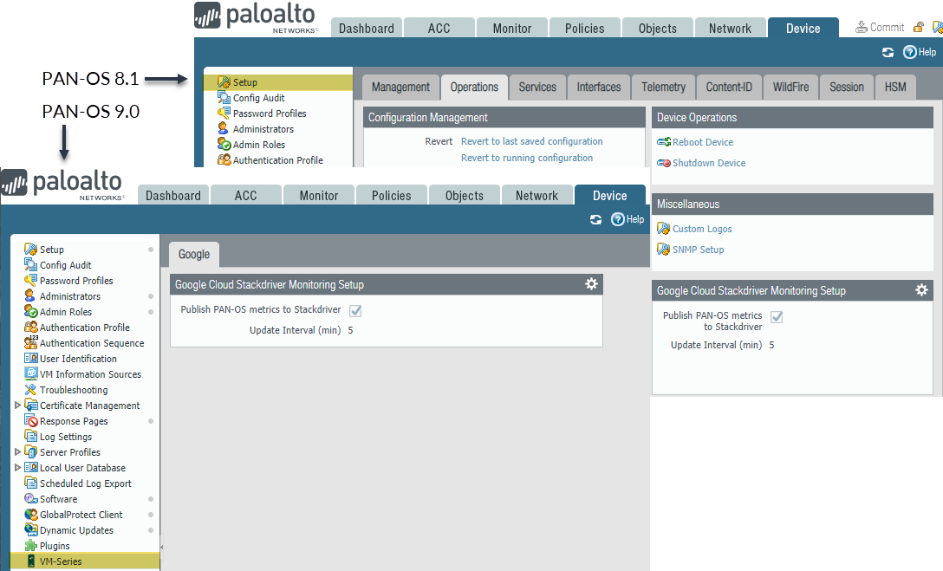Screen dimensions: 943x571
Task: Expand Local User Database tree node
Action: [x=18, y=467]
